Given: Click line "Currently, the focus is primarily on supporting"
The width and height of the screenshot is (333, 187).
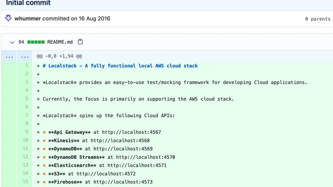Looking at the screenshot, I should coord(138,99).
